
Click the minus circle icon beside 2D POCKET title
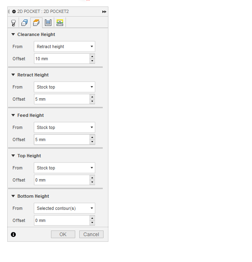click(14, 12)
